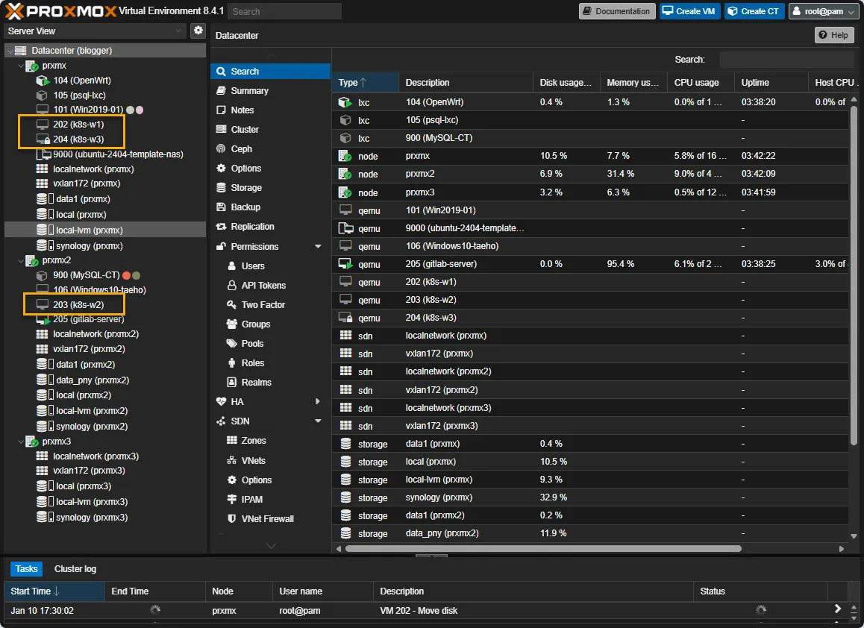864x628 pixels.
Task: Collapse the Permissions submenu arrow
Action: pyautogui.click(x=318, y=246)
